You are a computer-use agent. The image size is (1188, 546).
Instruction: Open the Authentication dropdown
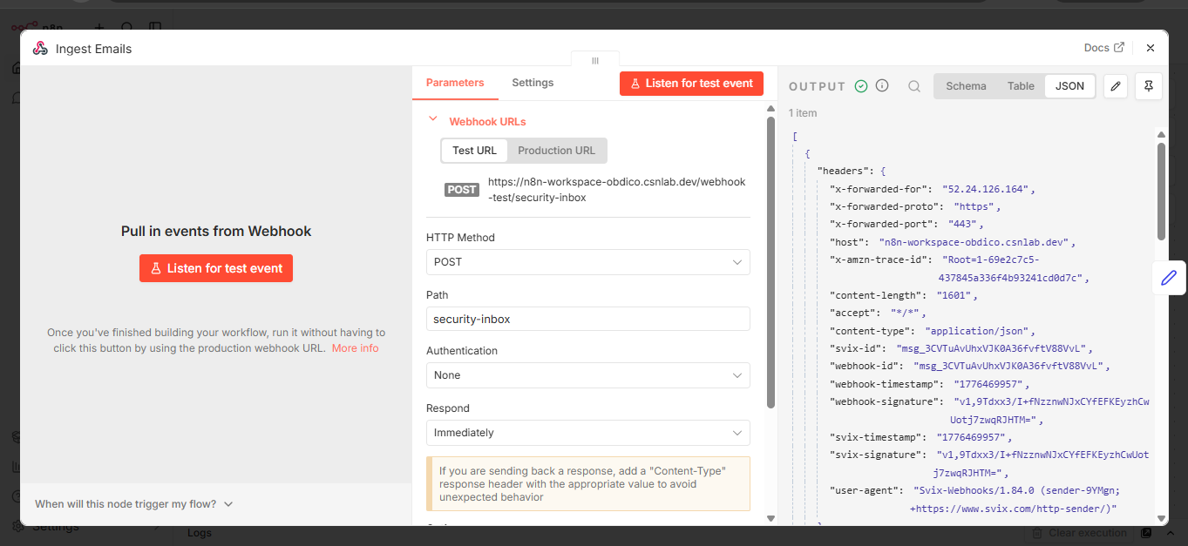pyautogui.click(x=587, y=375)
